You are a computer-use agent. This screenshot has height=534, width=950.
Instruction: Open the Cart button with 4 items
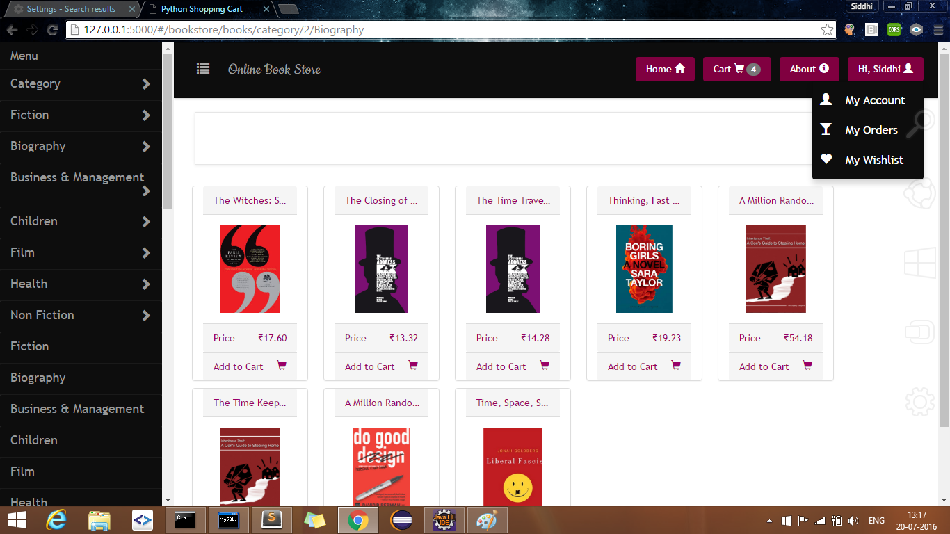pyautogui.click(x=737, y=69)
